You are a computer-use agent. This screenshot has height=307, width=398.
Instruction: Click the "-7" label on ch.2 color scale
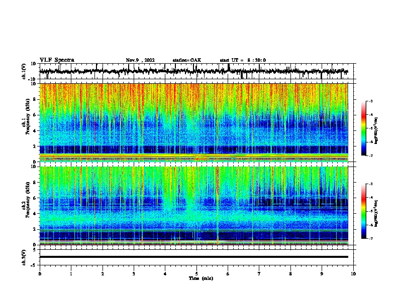click(x=370, y=238)
